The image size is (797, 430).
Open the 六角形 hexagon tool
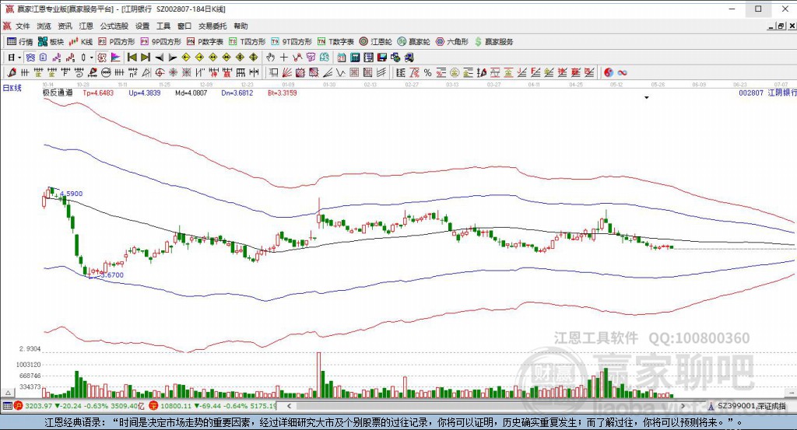pyautogui.click(x=452, y=42)
